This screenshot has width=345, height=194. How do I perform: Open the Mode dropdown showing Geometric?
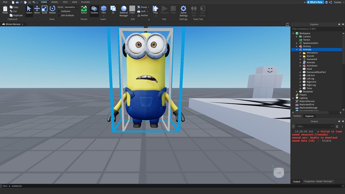(72, 7)
